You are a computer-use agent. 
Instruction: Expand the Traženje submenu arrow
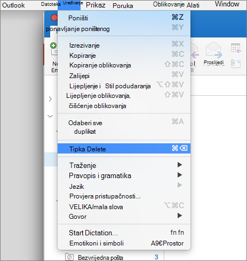click(x=180, y=165)
